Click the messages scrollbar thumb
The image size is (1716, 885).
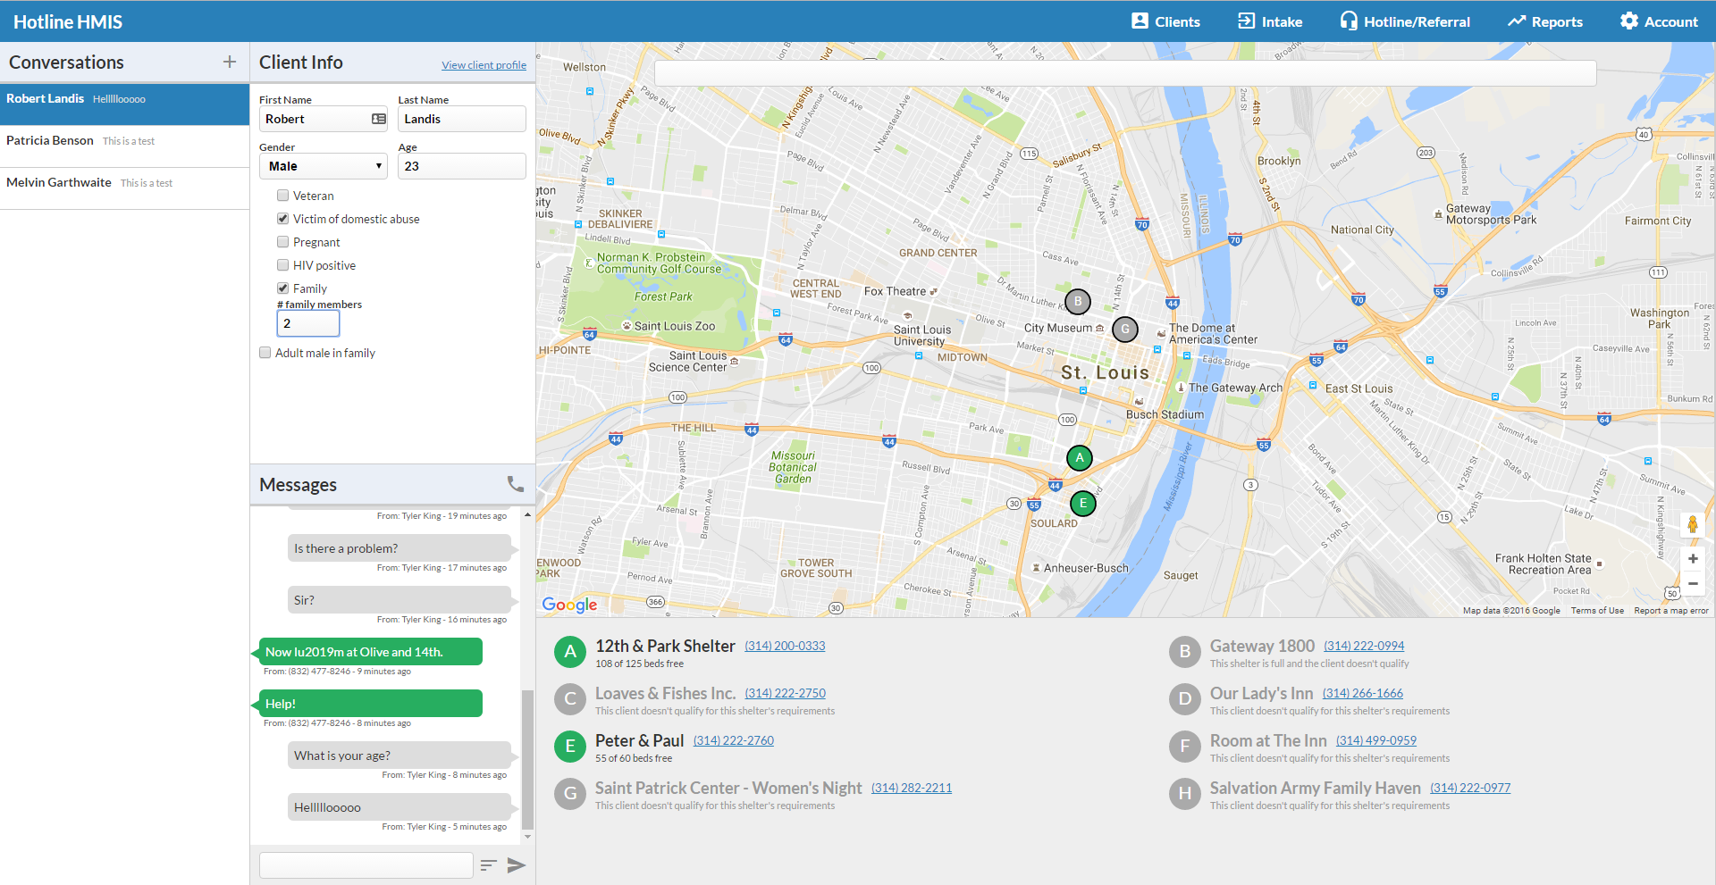(x=527, y=760)
